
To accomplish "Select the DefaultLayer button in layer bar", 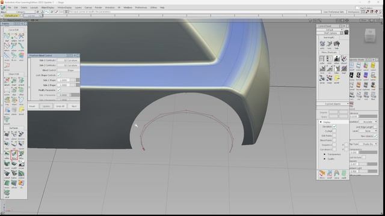I will click(x=11, y=16).
